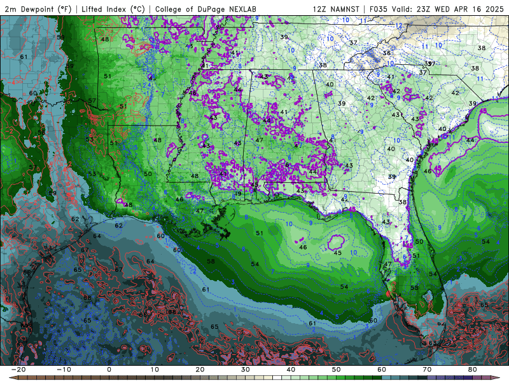The image size is (509, 381).
Task: Click the "Lifted Index (°C)" title text
Action: coord(113,9)
